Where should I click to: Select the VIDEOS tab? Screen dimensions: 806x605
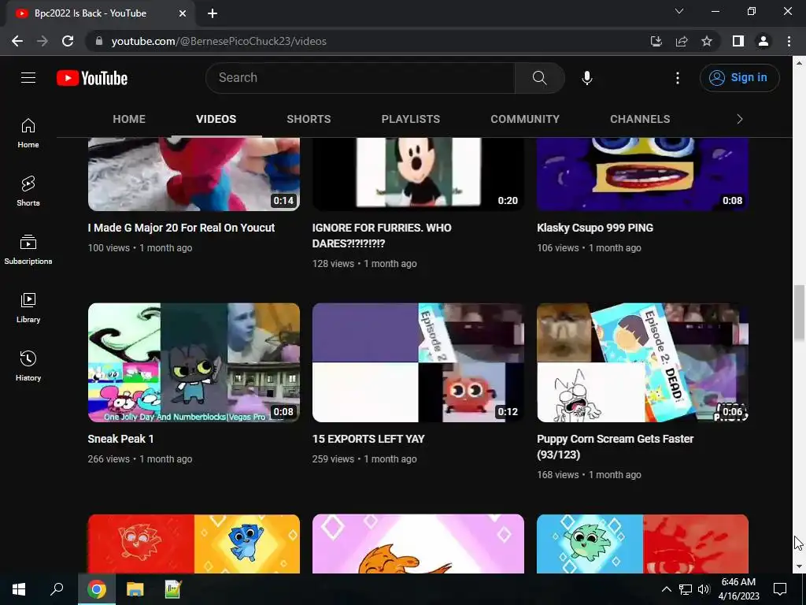click(216, 119)
